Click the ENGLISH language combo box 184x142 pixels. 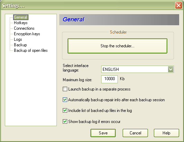pos(138,69)
